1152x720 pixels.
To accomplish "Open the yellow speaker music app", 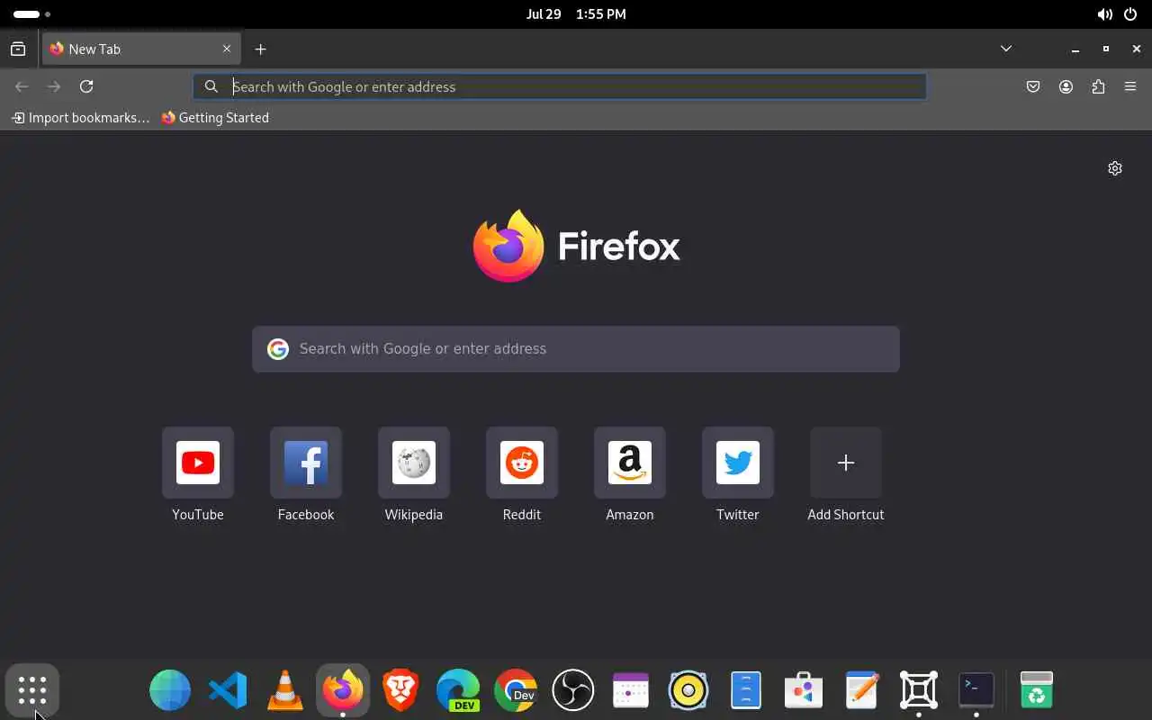I will (x=688, y=690).
